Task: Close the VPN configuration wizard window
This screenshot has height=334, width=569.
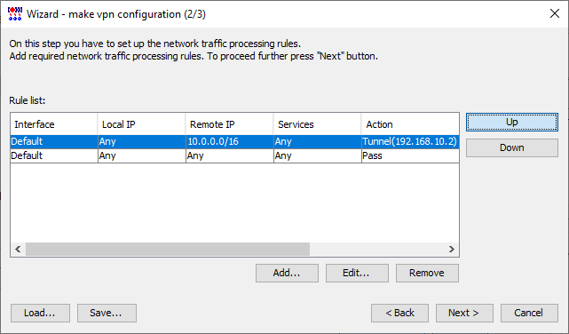Action: 555,14
